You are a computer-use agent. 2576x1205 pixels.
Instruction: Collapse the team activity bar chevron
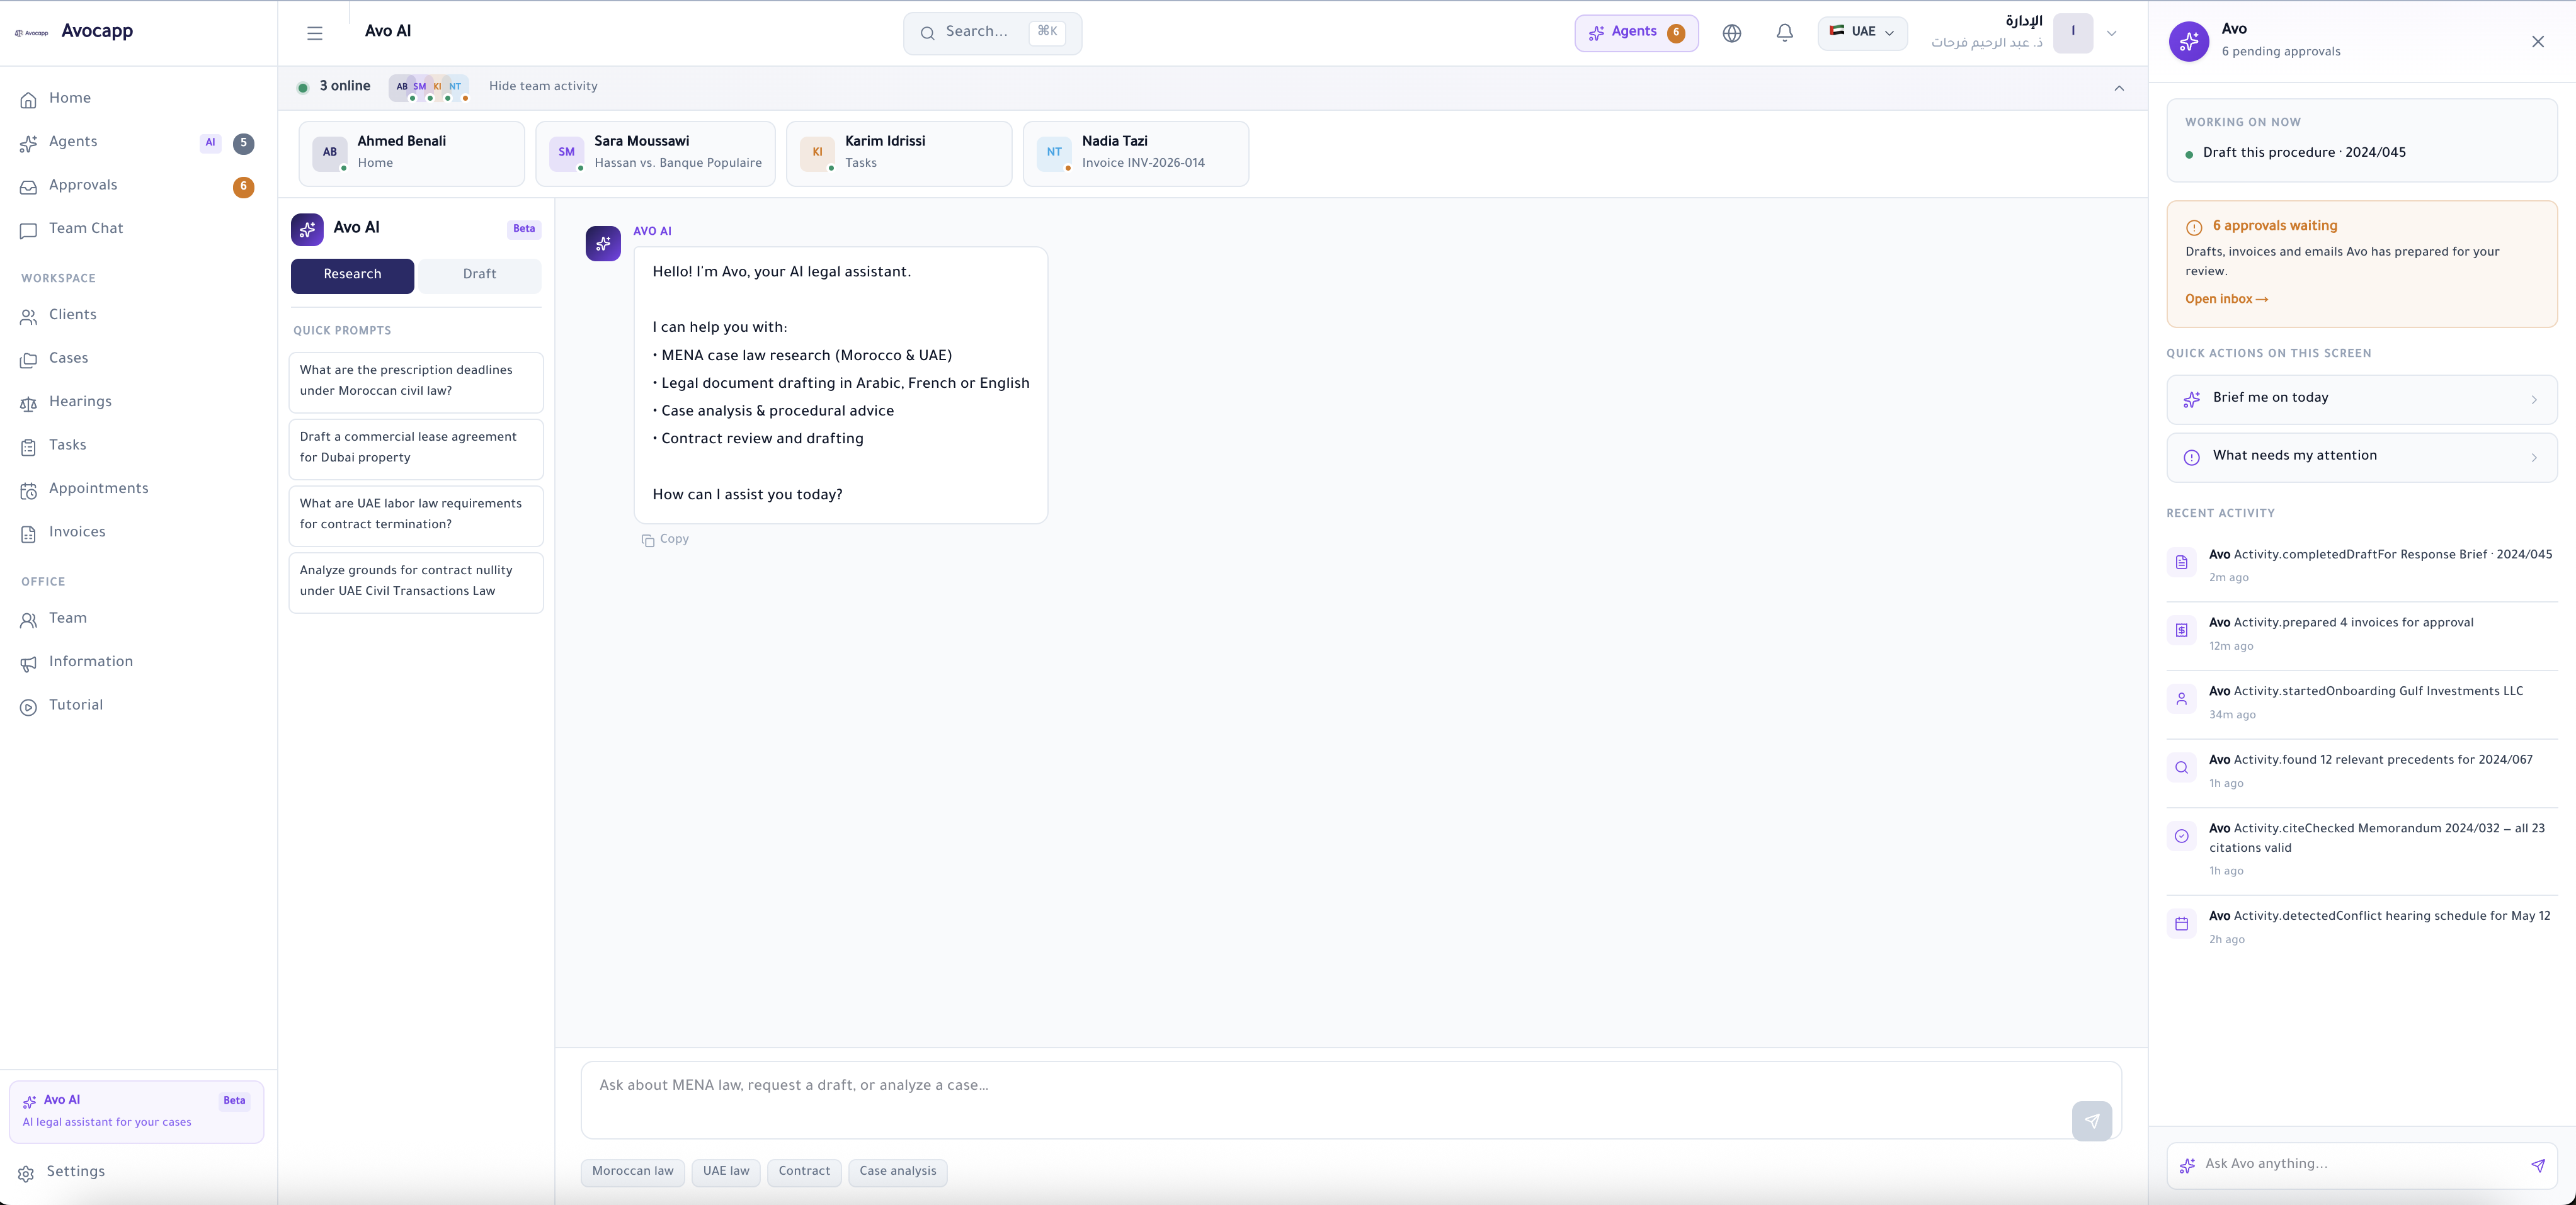pyautogui.click(x=2119, y=88)
